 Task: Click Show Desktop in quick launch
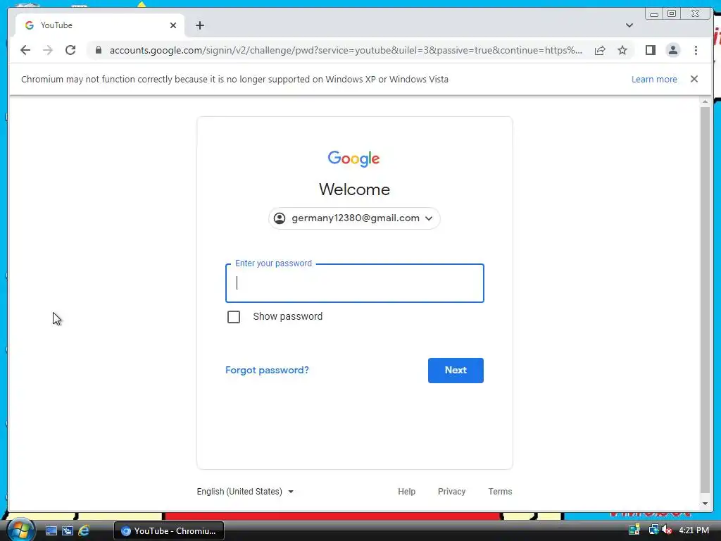click(x=51, y=531)
